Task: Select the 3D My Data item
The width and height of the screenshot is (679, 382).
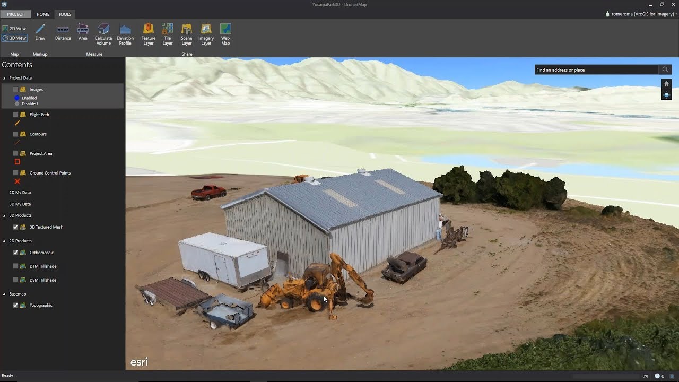Action: coord(20,204)
